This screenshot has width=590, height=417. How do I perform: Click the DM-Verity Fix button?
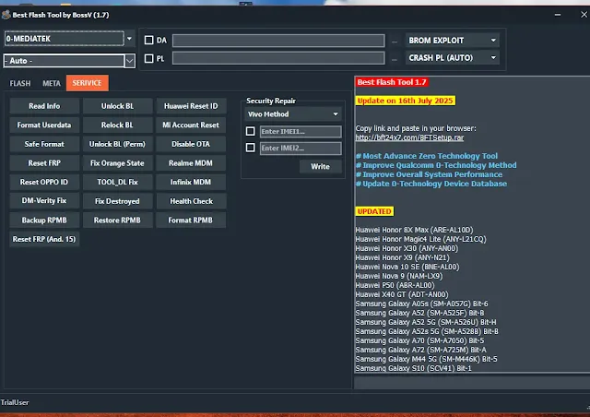click(x=44, y=201)
